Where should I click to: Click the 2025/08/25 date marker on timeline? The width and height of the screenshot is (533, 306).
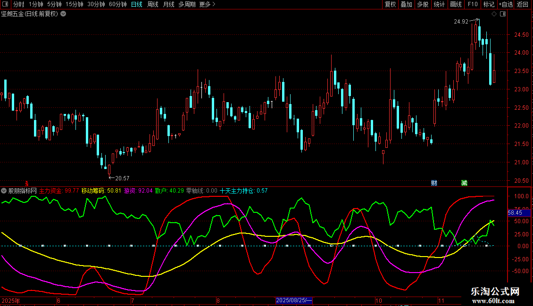pos(294,300)
